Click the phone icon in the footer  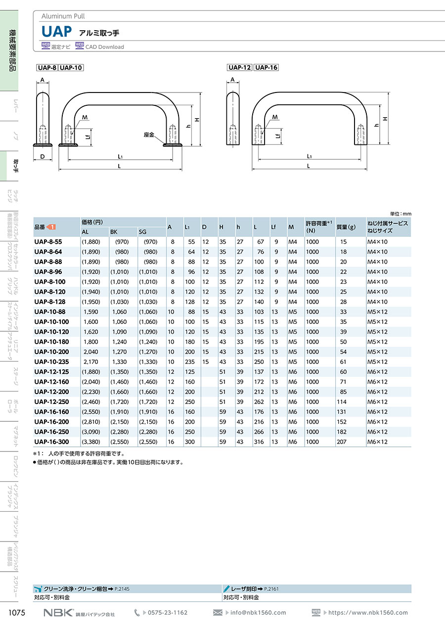click(137, 613)
